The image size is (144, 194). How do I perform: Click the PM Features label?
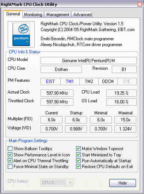point(19,80)
